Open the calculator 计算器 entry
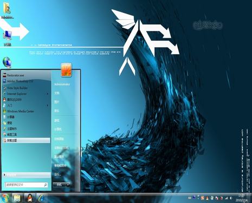The image size is (252, 203). tap(26, 117)
